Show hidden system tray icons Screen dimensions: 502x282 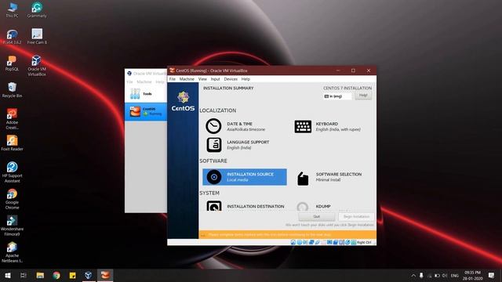(x=413, y=275)
